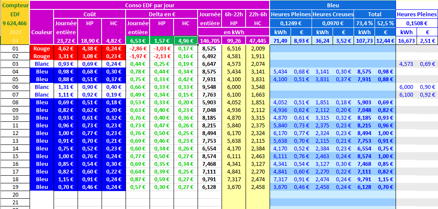The height and width of the screenshot is (209, 438).
Task: Click the 'Conso EDF par jour' header
Action: coord(150,6)
